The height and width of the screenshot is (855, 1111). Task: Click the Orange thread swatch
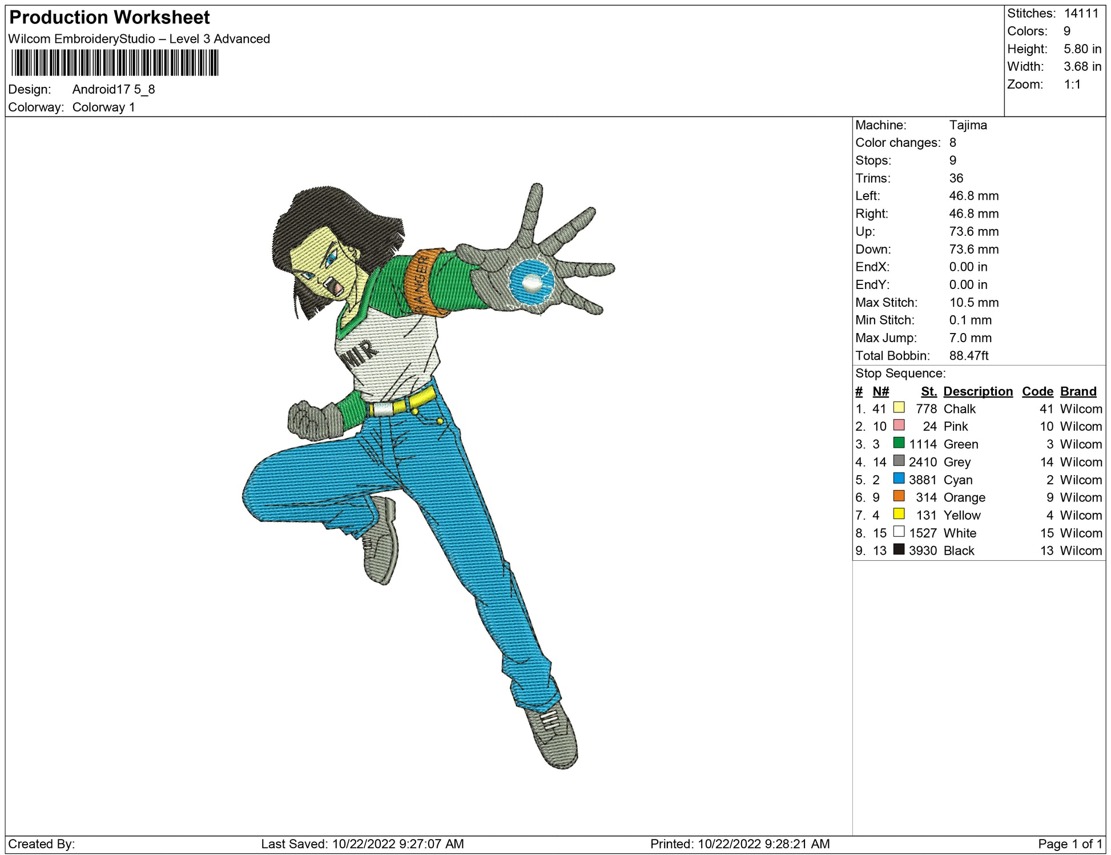click(899, 496)
